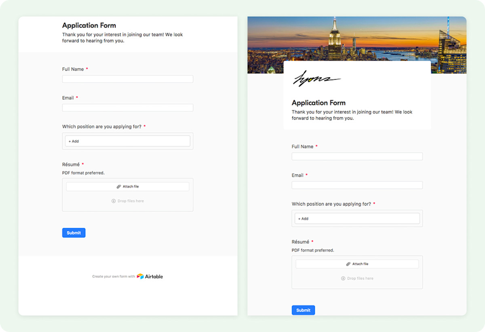Click the 'Drop files here' zone on the left form
Viewport: 485px width, 332px height.
point(127,201)
